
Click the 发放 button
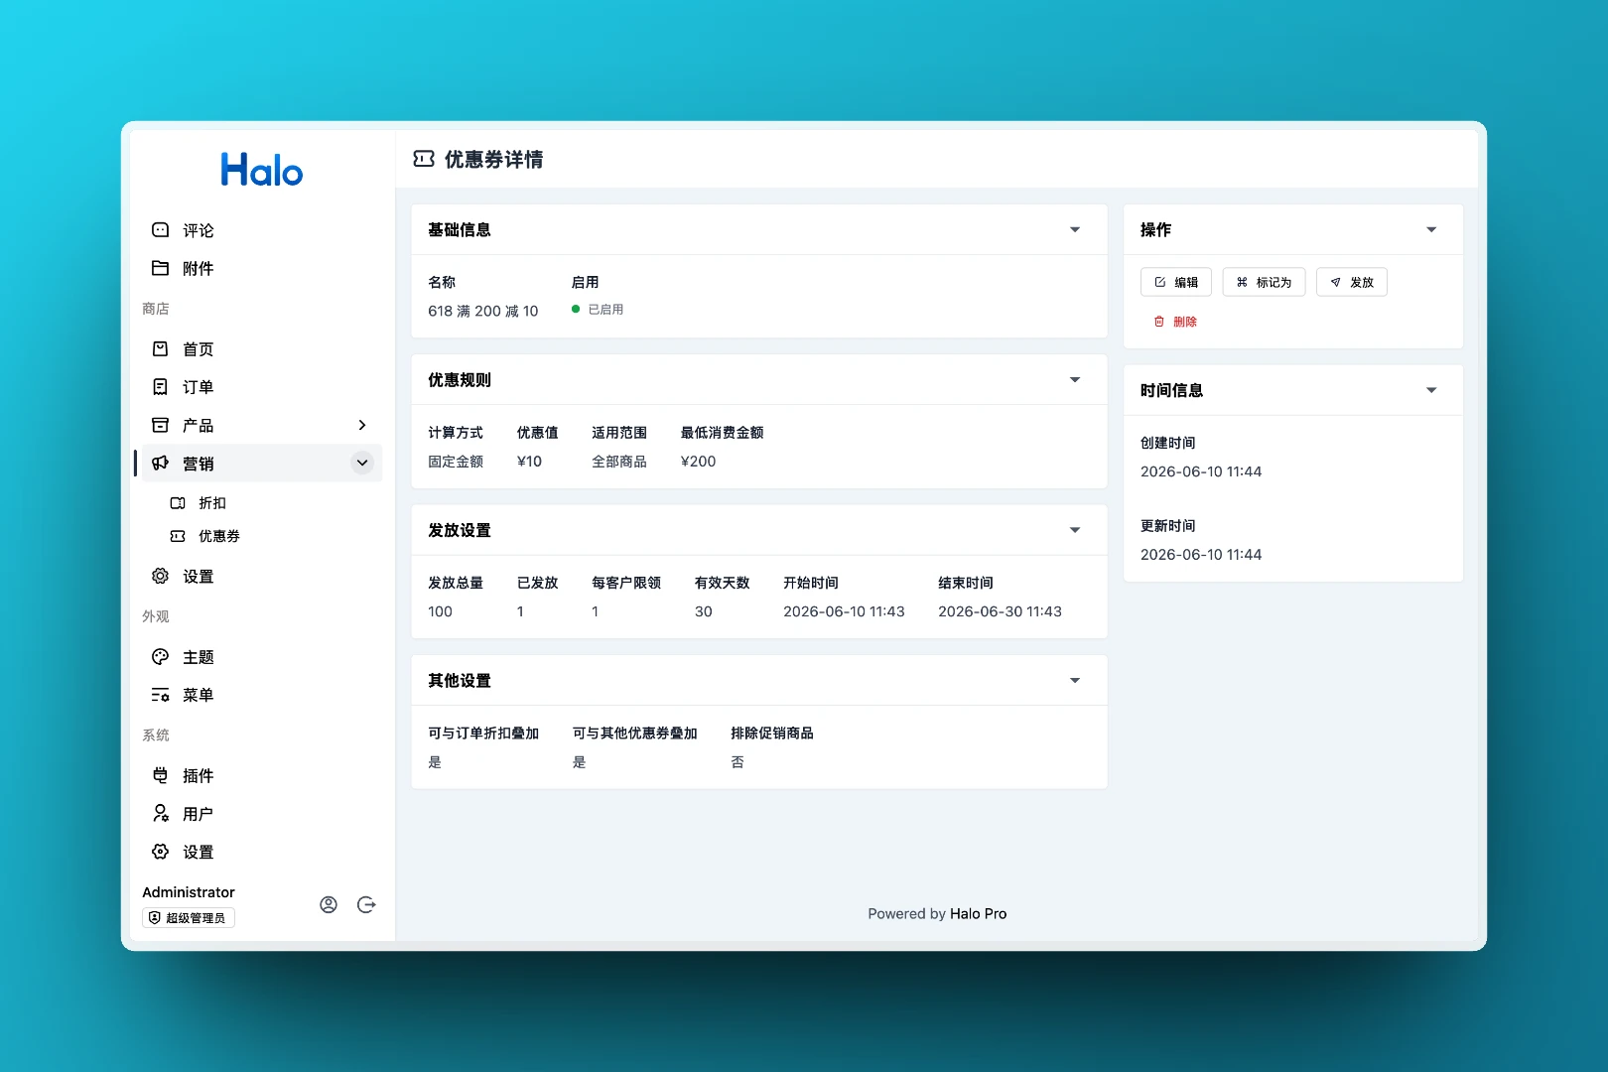1352,282
